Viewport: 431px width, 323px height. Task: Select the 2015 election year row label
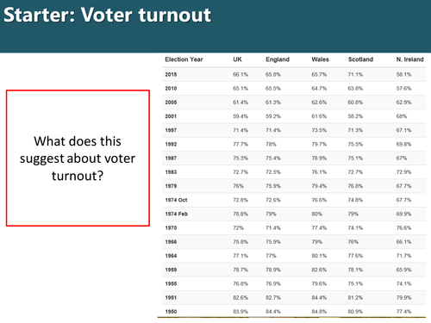tap(171, 75)
